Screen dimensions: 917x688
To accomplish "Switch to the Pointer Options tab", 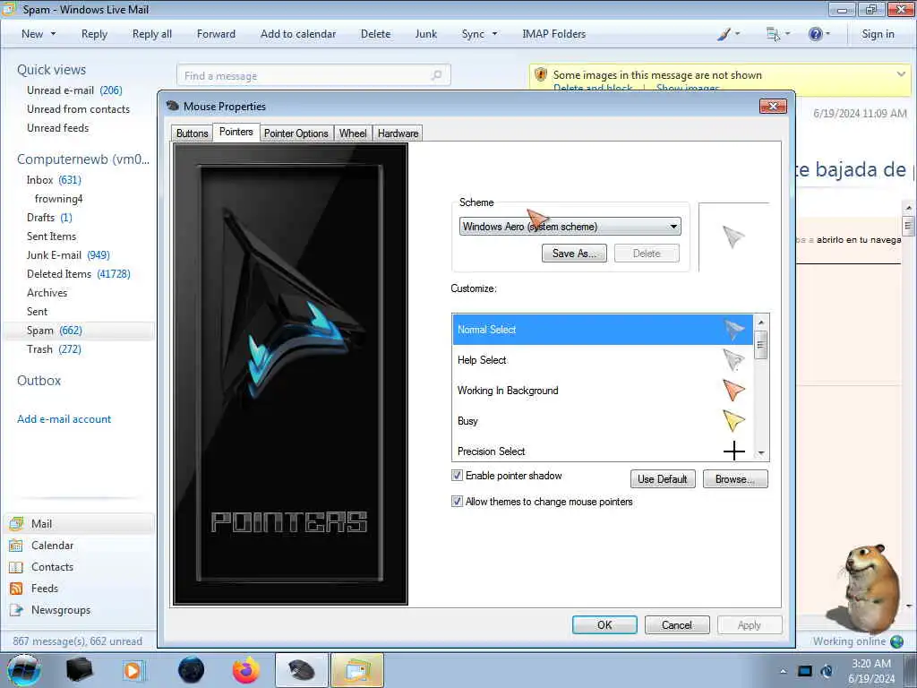I will pos(296,133).
